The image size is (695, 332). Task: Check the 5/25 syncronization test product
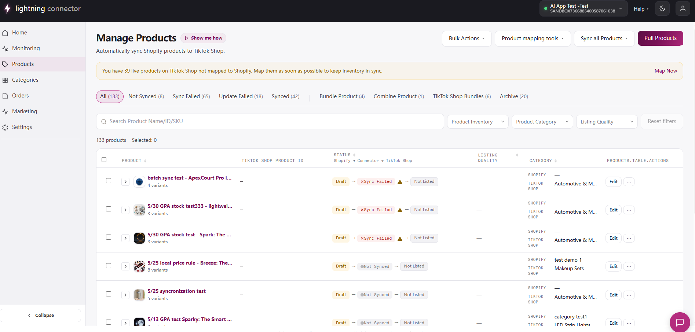(109, 294)
